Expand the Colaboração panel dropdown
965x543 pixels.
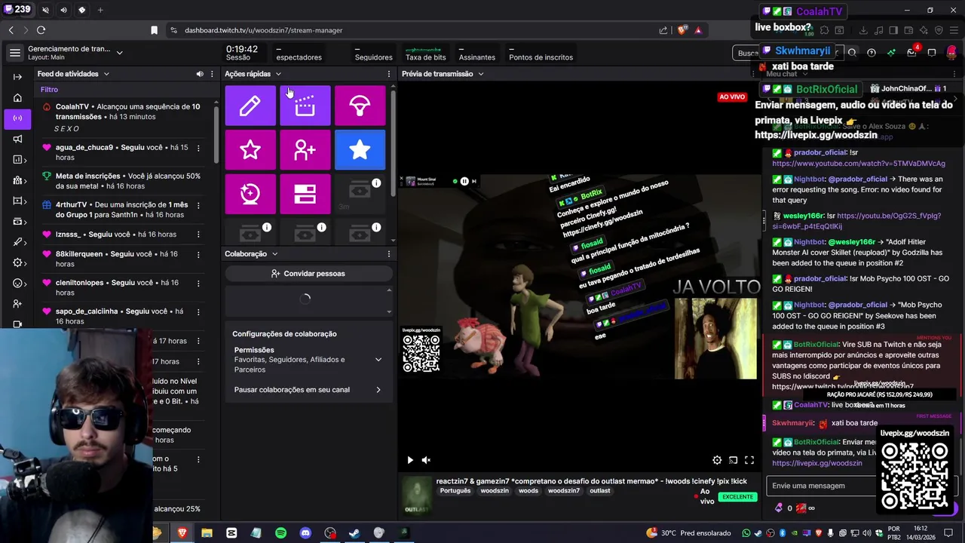[274, 254]
